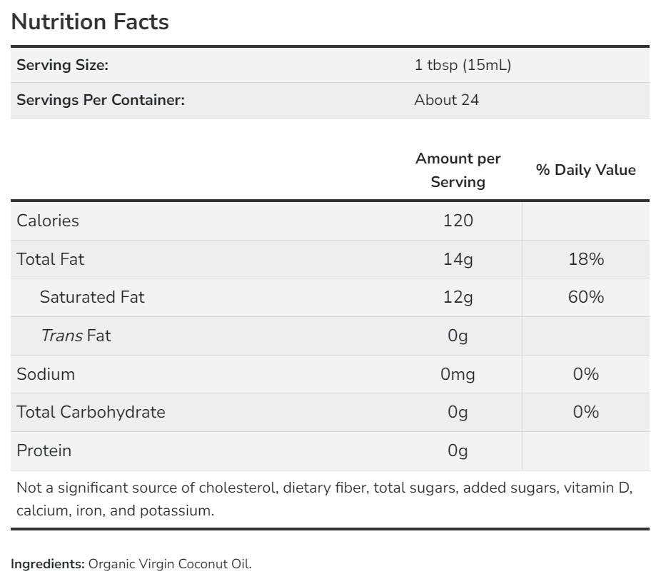
Task: Click the Saturated Fat row label
Action: pyautogui.click(x=92, y=297)
